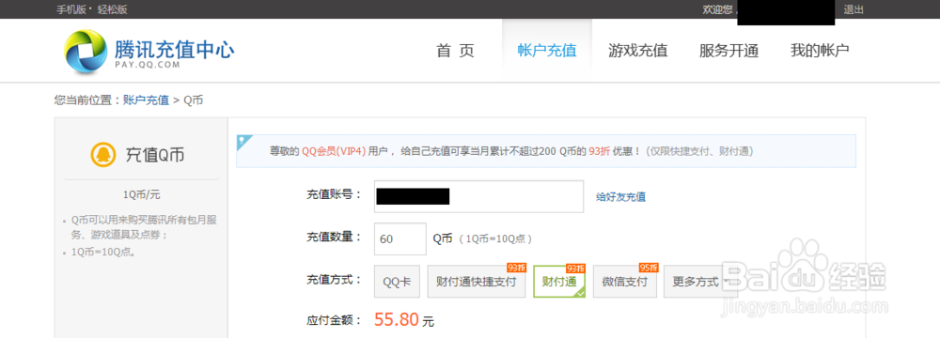Click the 轻松版 link in top bar

[113, 9]
